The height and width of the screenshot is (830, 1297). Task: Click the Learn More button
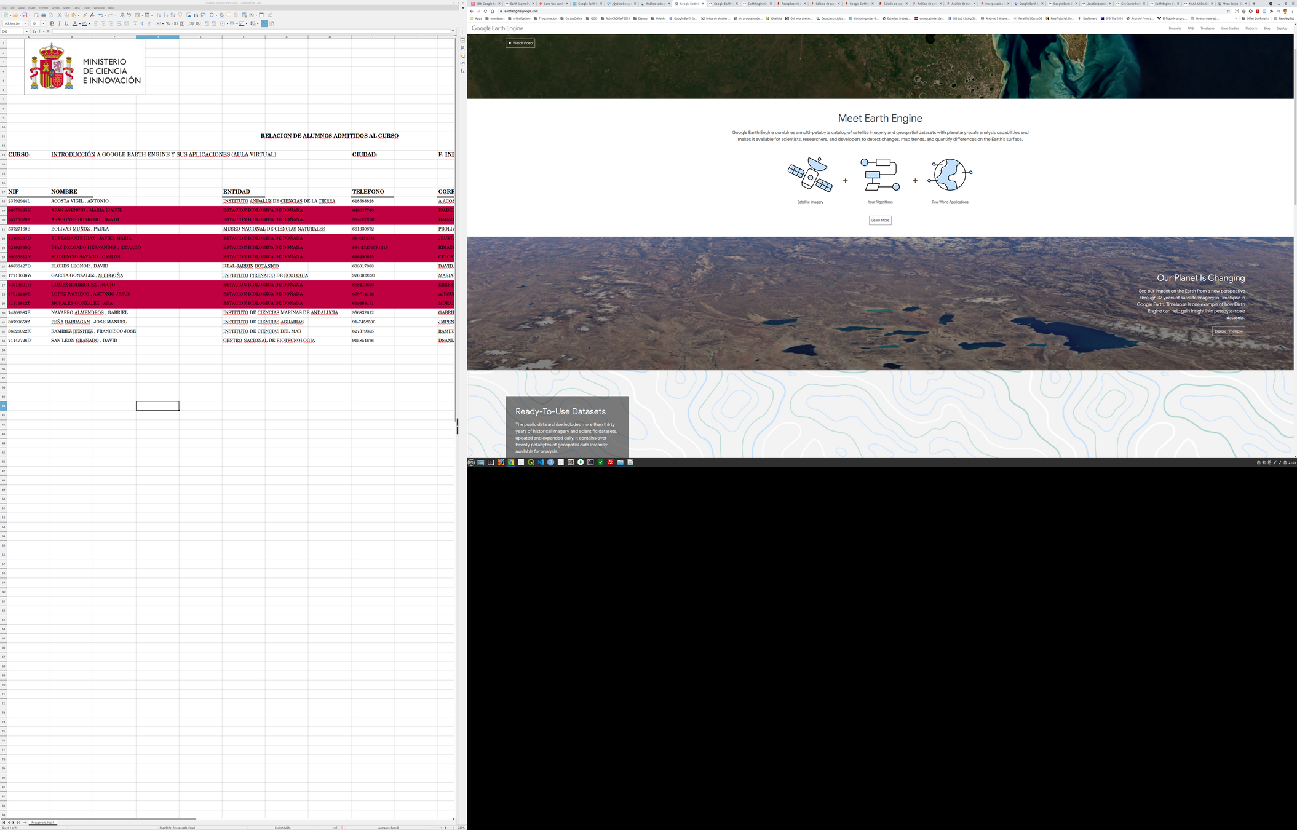(x=879, y=220)
